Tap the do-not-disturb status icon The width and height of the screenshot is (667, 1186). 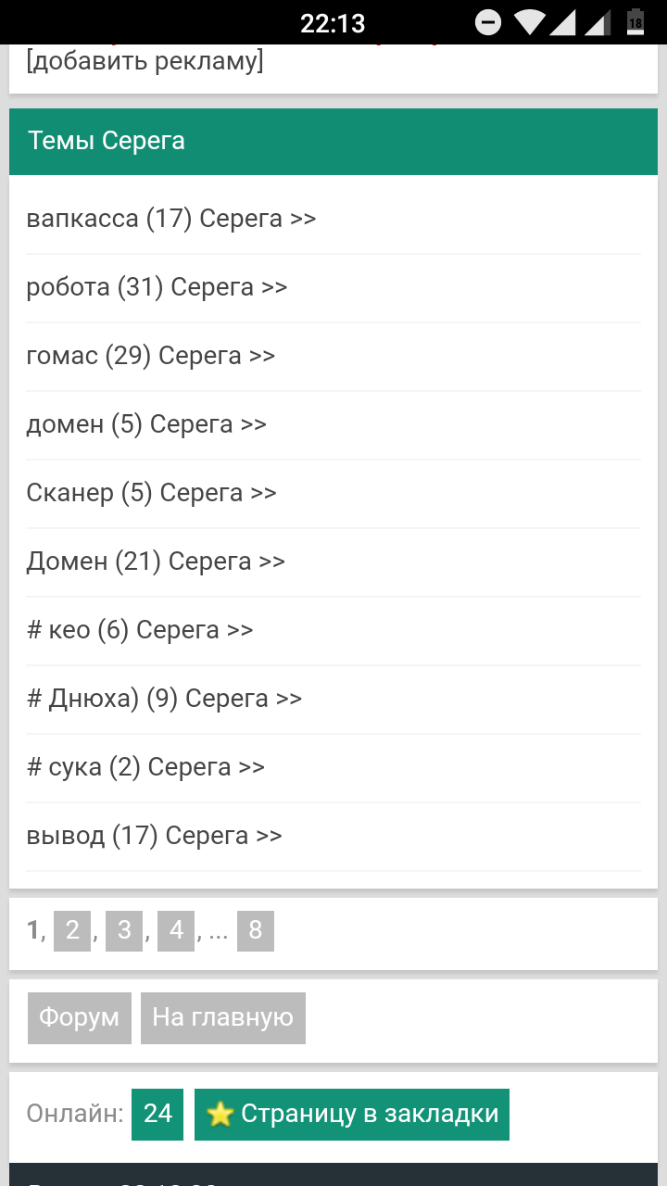click(488, 22)
